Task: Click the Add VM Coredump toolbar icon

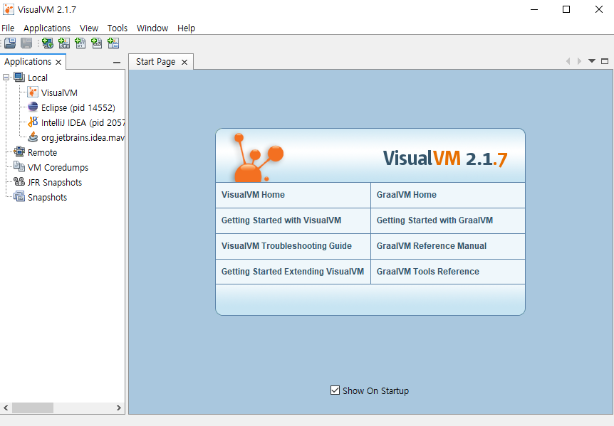Action: [80, 43]
